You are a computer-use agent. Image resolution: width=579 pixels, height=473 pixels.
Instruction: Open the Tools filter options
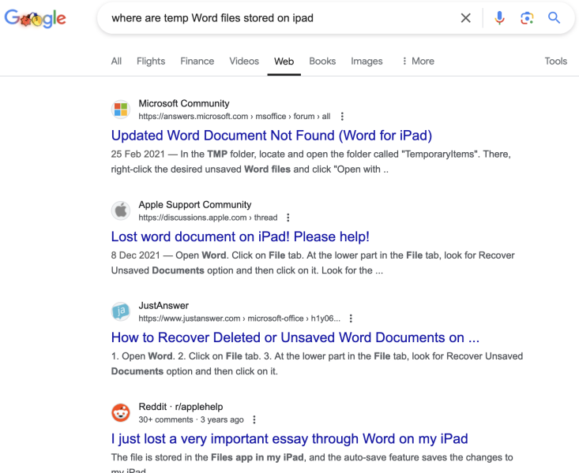[556, 61]
